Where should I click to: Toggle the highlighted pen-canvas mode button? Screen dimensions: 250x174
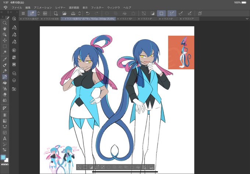(x=32, y=13)
